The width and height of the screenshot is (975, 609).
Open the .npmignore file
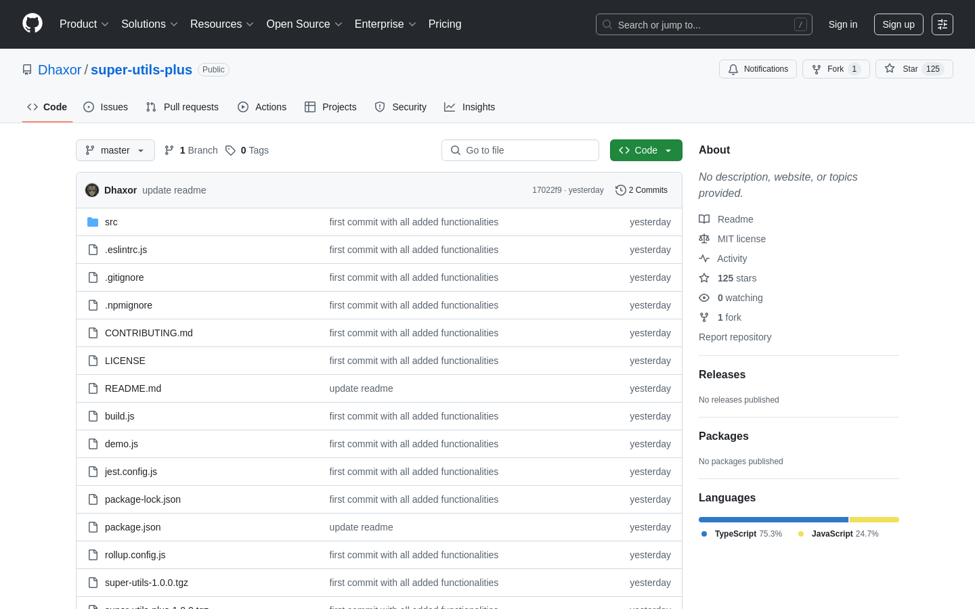129,305
